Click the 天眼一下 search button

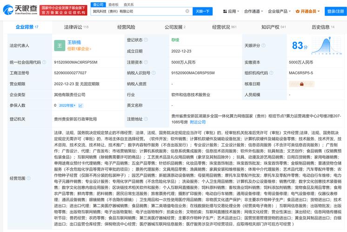[202, 11]
